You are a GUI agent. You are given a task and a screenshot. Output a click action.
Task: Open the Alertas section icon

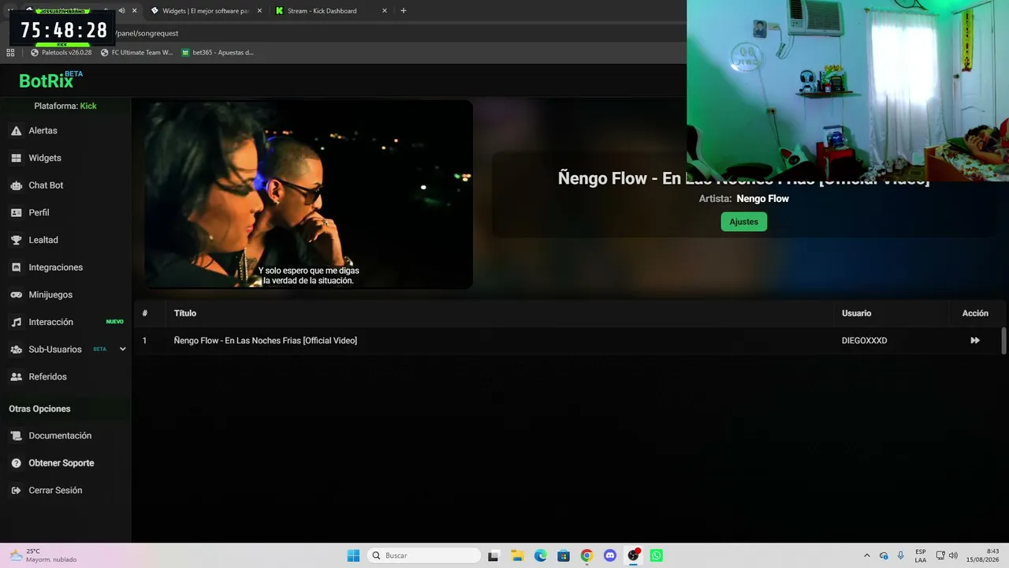(x=16, y=131)
